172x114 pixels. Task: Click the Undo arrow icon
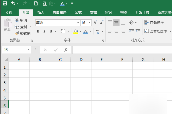pyautogui.click(x=13, y=4)
